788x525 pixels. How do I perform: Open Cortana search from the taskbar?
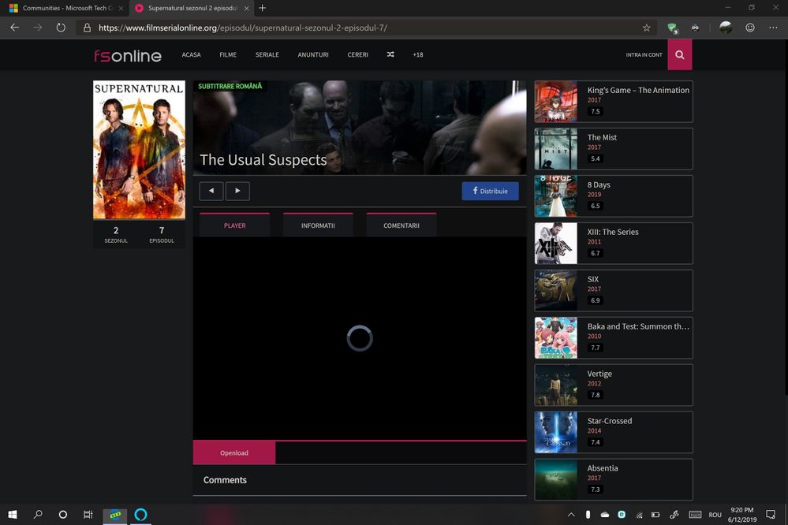(x=37, y=515)
